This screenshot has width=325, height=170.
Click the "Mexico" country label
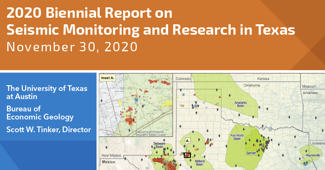109,162
